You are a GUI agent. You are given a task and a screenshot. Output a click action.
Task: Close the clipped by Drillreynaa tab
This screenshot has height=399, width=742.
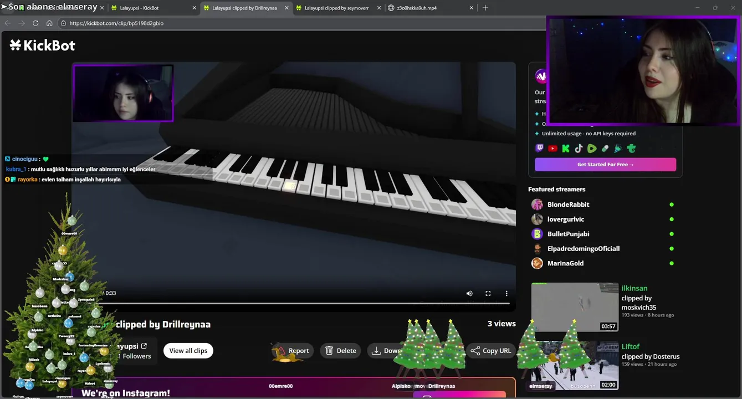(286, 8)
